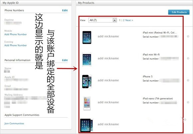This screenshot has height=134, width=193.
Task: Add nickname for iPhone 5
Action: [108, 80]
